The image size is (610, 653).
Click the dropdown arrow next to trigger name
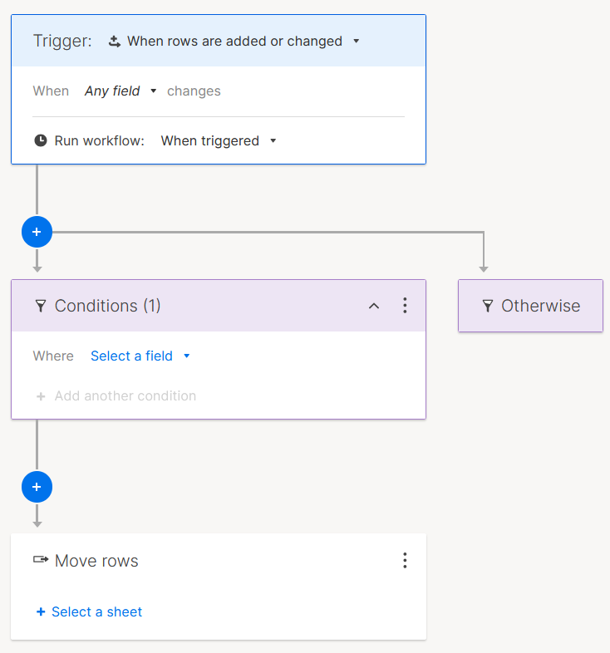[x=357, y=41]
